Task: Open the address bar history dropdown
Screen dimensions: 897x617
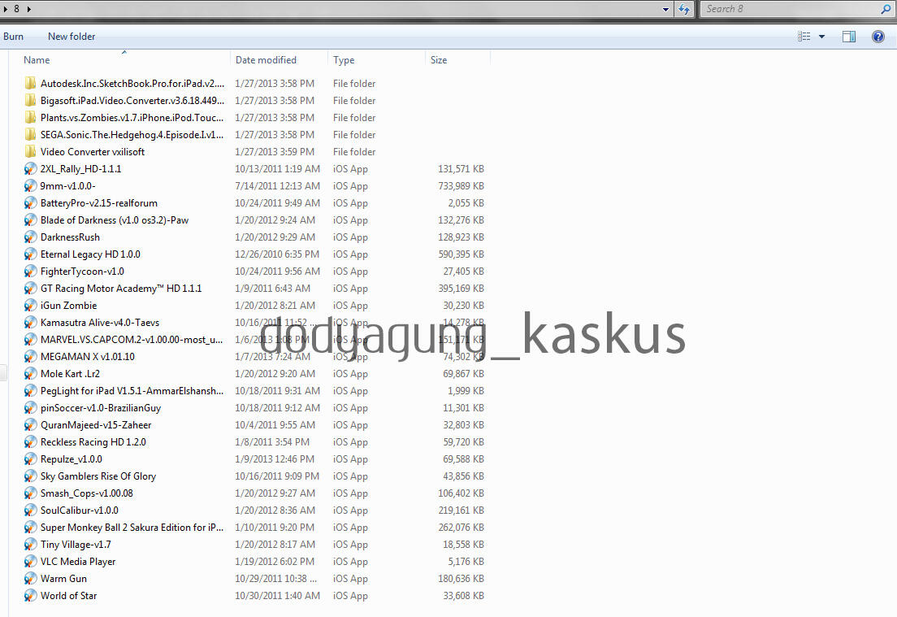Action: pyautogui.click(x=665, y=9)
